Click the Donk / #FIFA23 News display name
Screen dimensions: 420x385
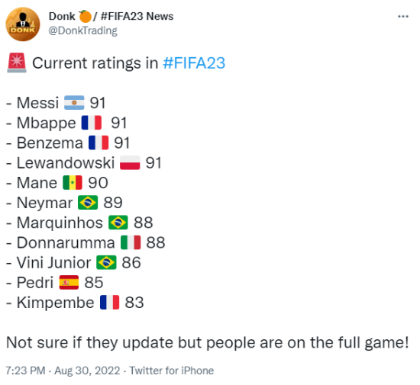click(x=111, y=16)
